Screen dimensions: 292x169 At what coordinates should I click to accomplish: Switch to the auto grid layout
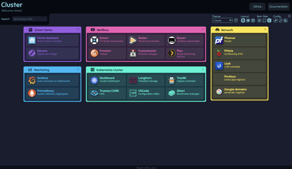click(x=243, y=20)
